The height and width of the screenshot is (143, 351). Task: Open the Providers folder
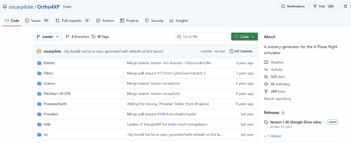click(51, 114)
